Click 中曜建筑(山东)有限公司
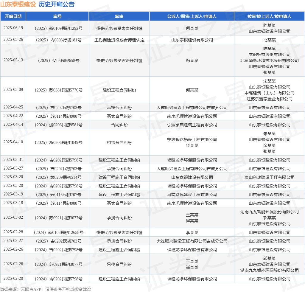Screen dimensions: 305x292 click(269, 93)
